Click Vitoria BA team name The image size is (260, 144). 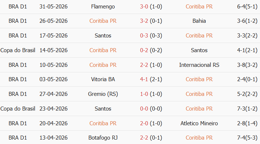(103, 79)
